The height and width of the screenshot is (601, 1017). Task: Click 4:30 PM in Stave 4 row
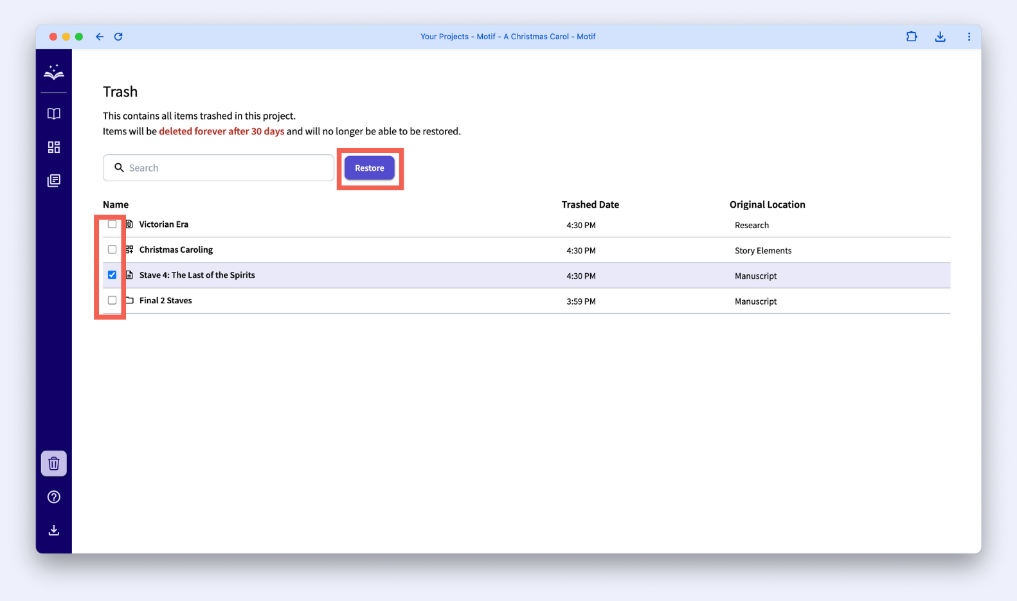[581, 276]
